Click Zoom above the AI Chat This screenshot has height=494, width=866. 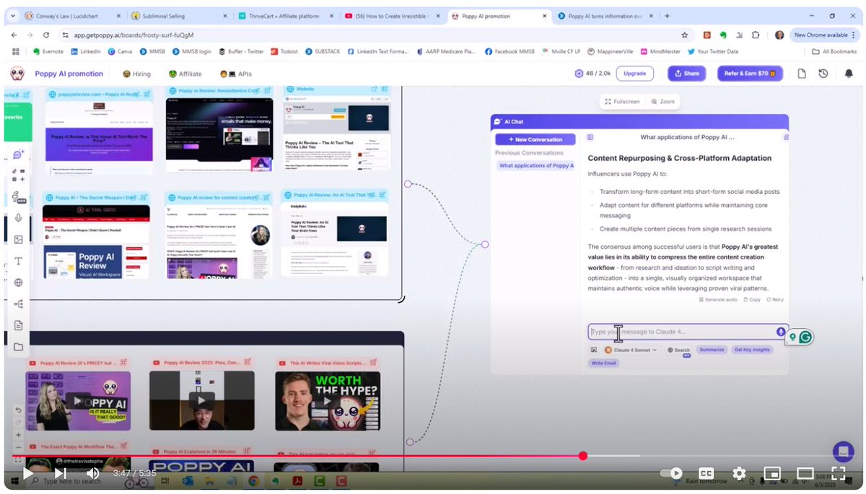tap(662, 102)
